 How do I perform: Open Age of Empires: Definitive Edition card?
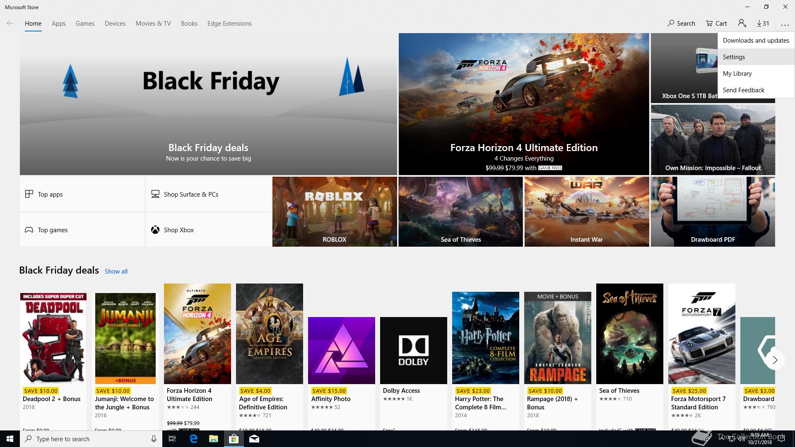pyautogui.click(x=270, y=356)
